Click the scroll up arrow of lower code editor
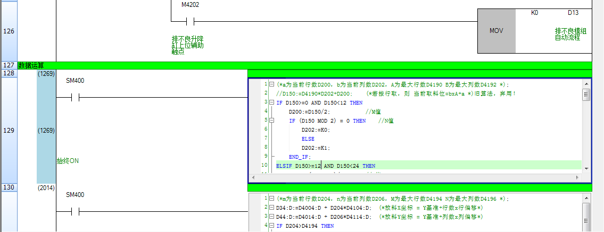This screenshot has width=604, height=232. [586, 199]
